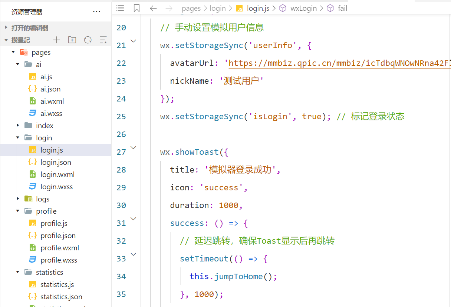Expand the 打开的编辑器 section
The width and height of the screenshot is (451, 307).
[x=6, y=28]
